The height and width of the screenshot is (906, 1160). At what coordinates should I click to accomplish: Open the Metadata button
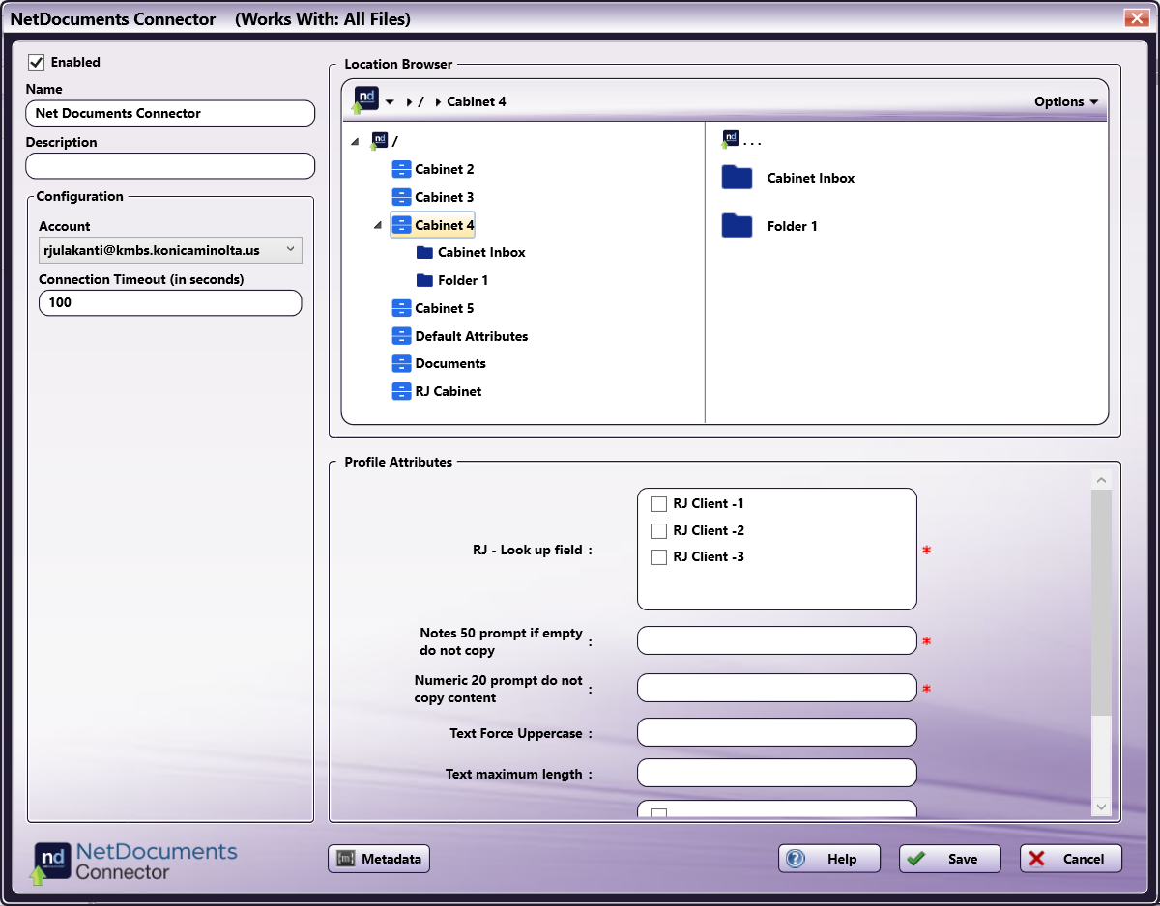pos(379,859)
